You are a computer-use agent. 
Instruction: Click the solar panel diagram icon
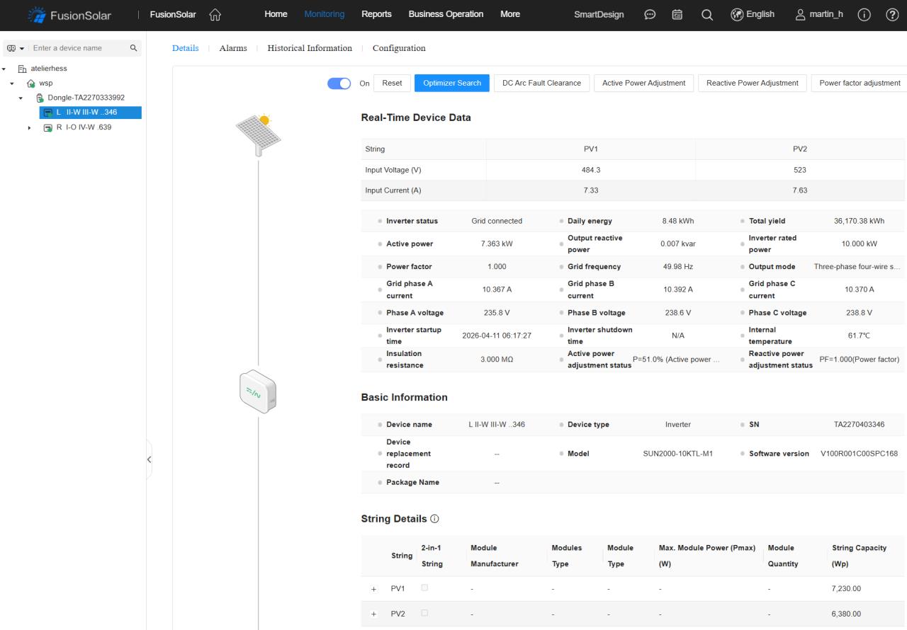click(258, 134)
